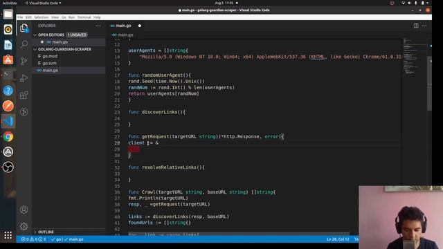
Task: Open the Edit menu
Action: tap(28, 17)
